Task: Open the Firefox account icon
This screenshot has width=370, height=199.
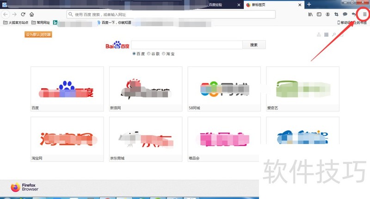Action: 327,14
